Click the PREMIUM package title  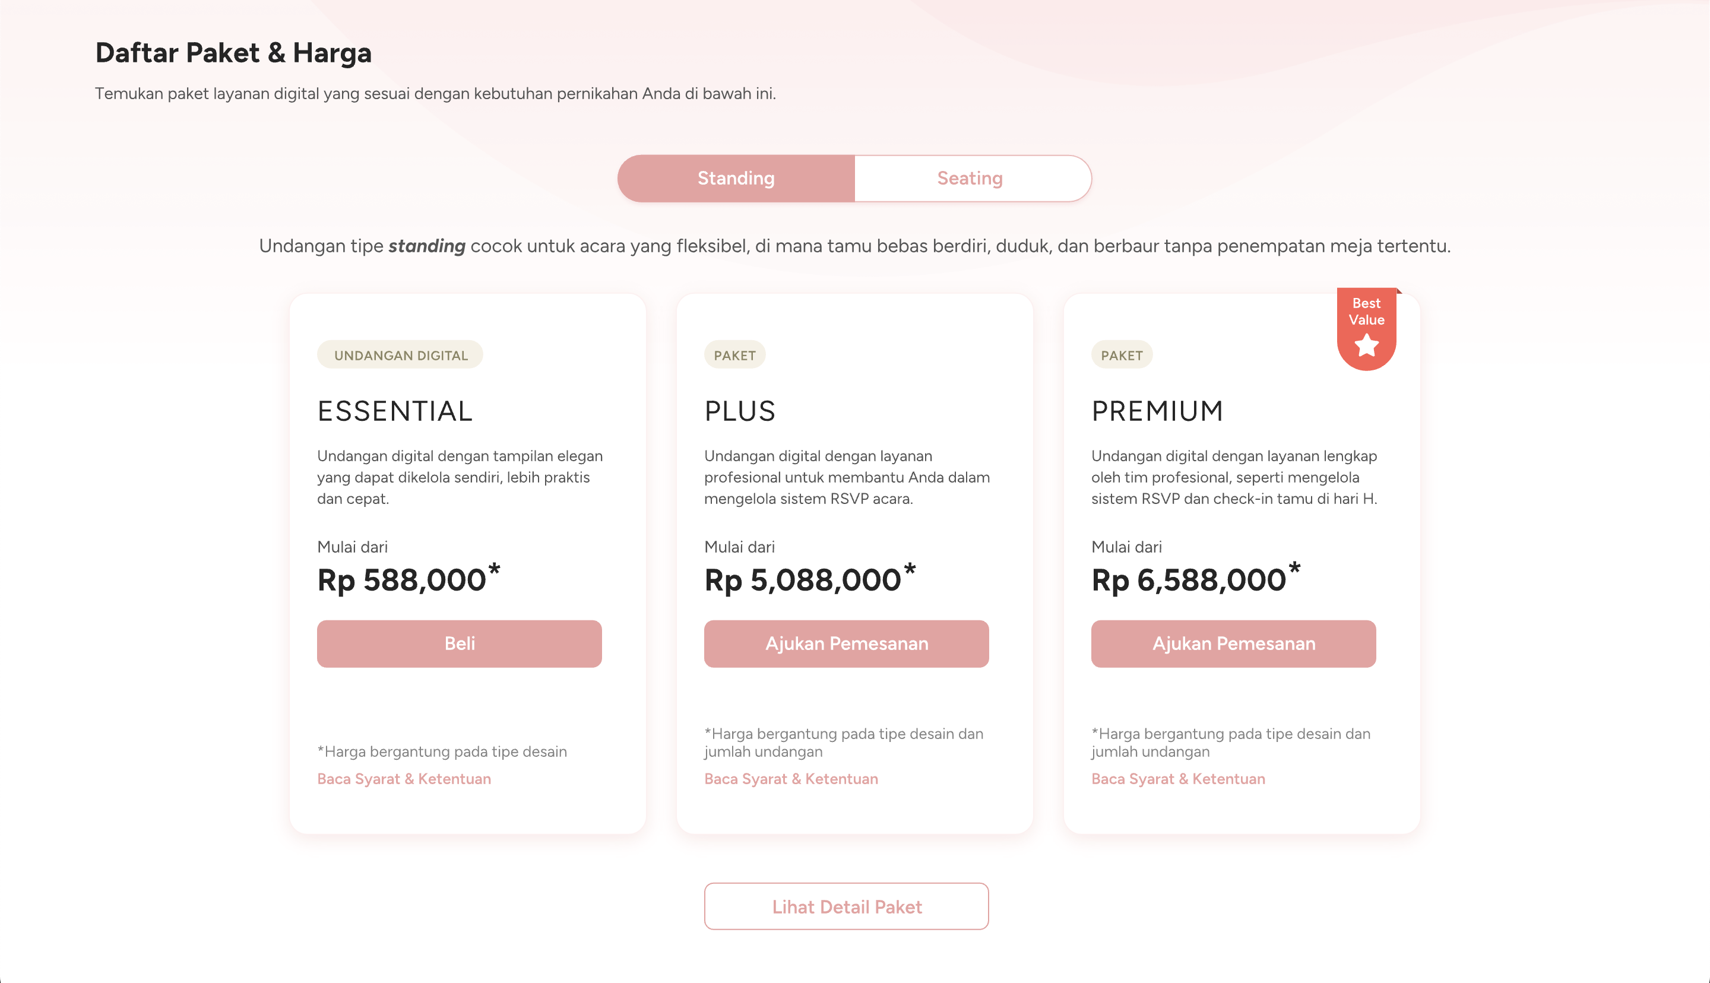1157,411
